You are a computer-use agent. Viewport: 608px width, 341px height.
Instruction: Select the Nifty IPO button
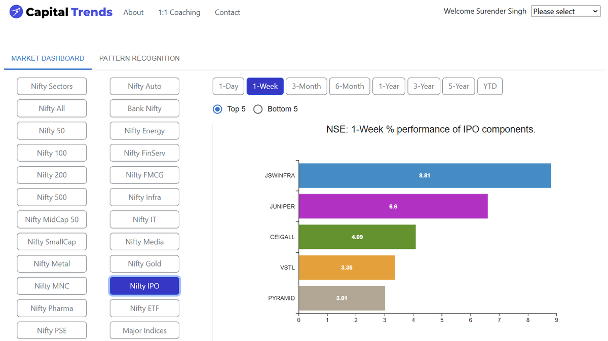tap(144, 286)
